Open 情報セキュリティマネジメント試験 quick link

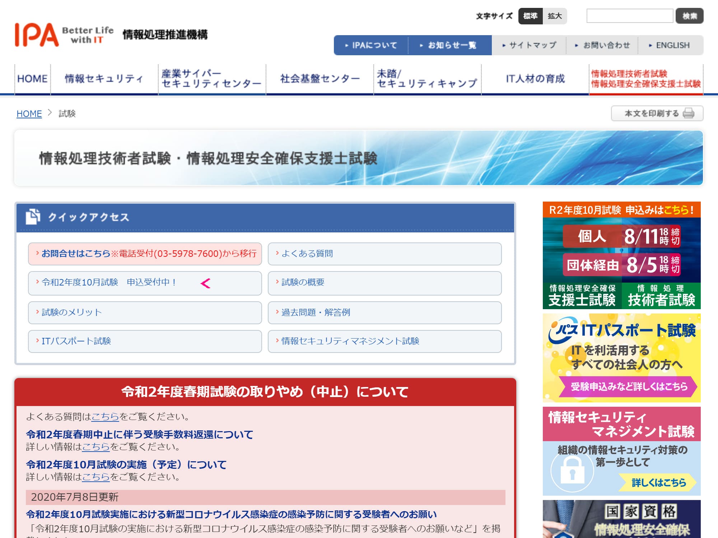pos(384,341)
